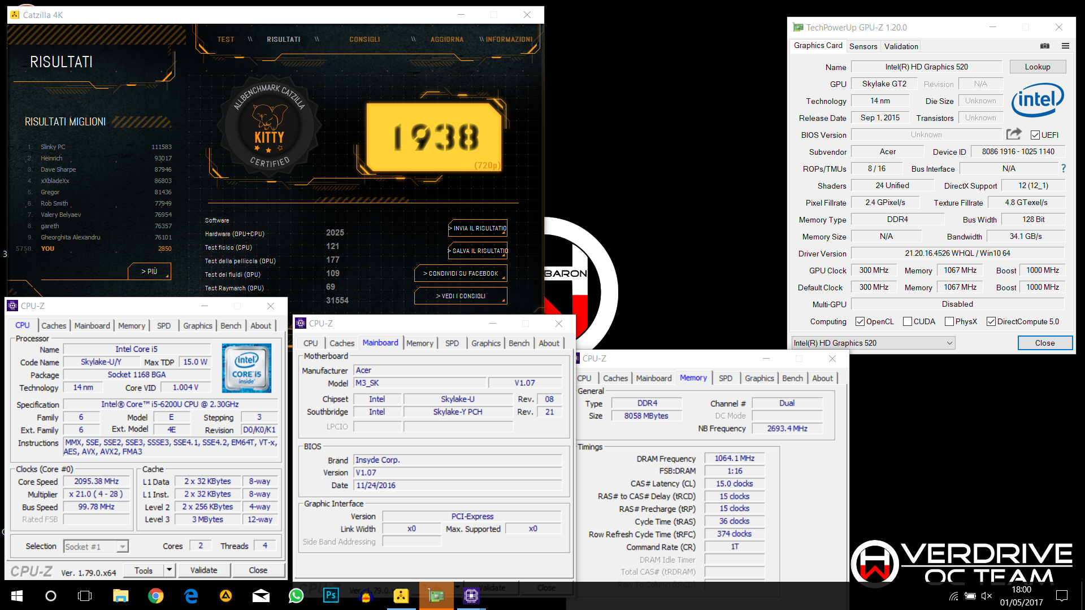Click INVIA IL RISULTATO in Catzilla
The image size is (1085, 610).
coord(478,228)
